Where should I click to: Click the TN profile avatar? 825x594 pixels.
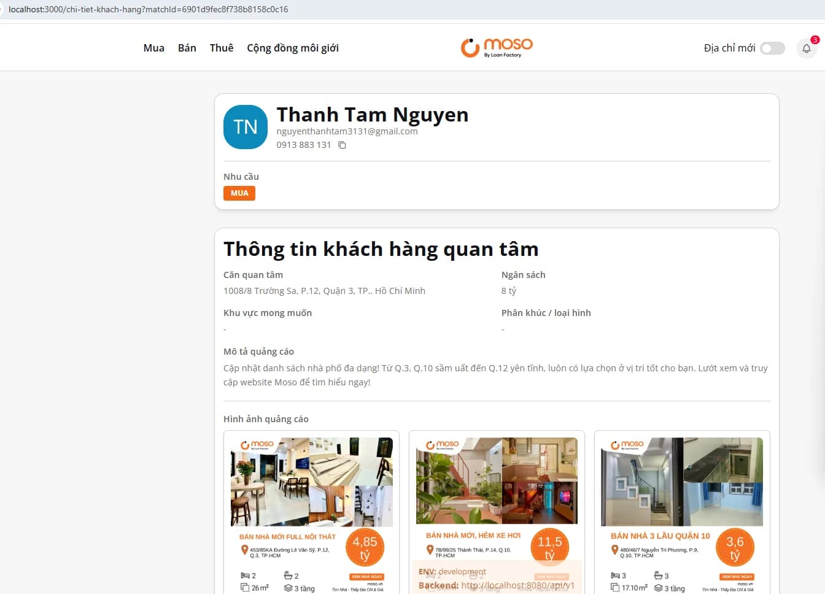(x=246, y=127)
